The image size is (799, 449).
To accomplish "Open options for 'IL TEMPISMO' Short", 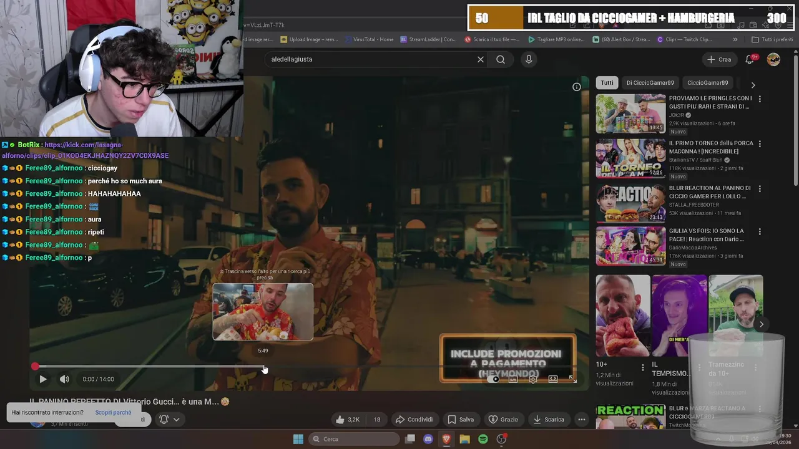I will click(699, 368).
